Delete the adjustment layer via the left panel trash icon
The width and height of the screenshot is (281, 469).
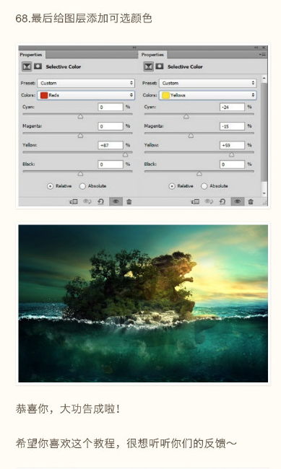pos(129,201)
